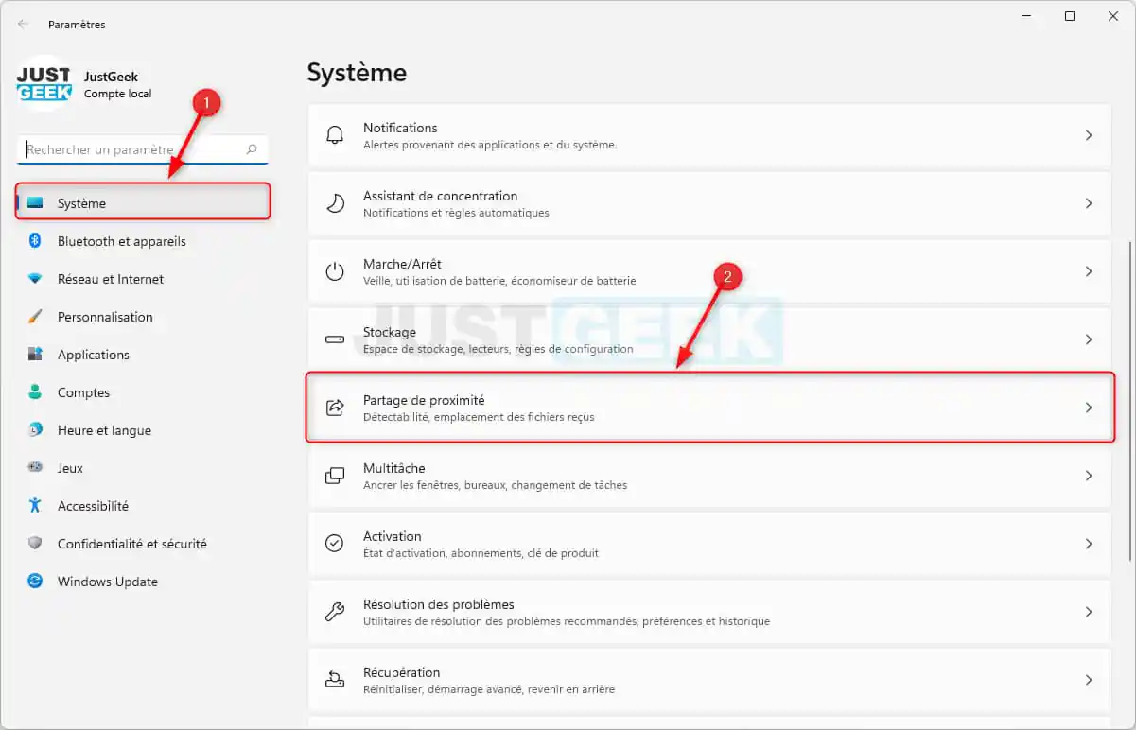Click the Accessibilité figure icon
The width and height of the screenshot is (1136, 730).
[x=35, y=506]
